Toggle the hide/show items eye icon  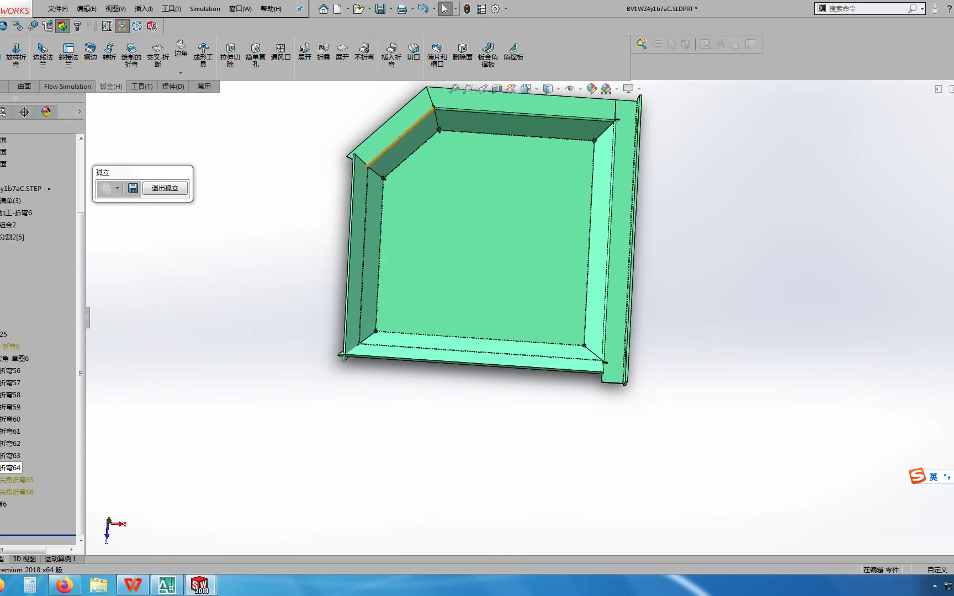570,89
